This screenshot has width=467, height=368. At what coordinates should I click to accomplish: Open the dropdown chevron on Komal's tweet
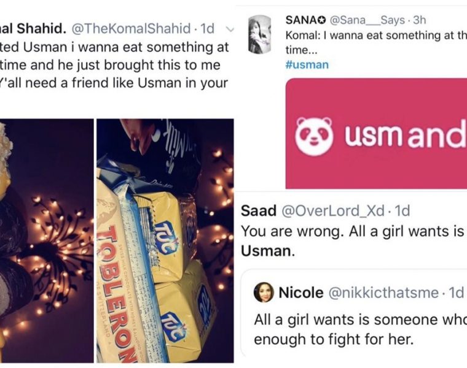pyautogui.click(x=230, y=28)
